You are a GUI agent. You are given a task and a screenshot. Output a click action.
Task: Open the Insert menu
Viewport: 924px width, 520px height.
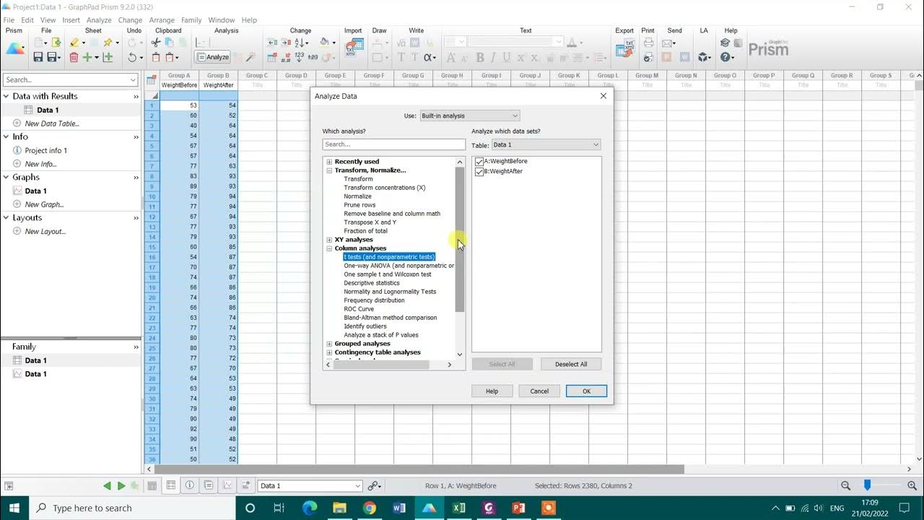click(71, 20)
